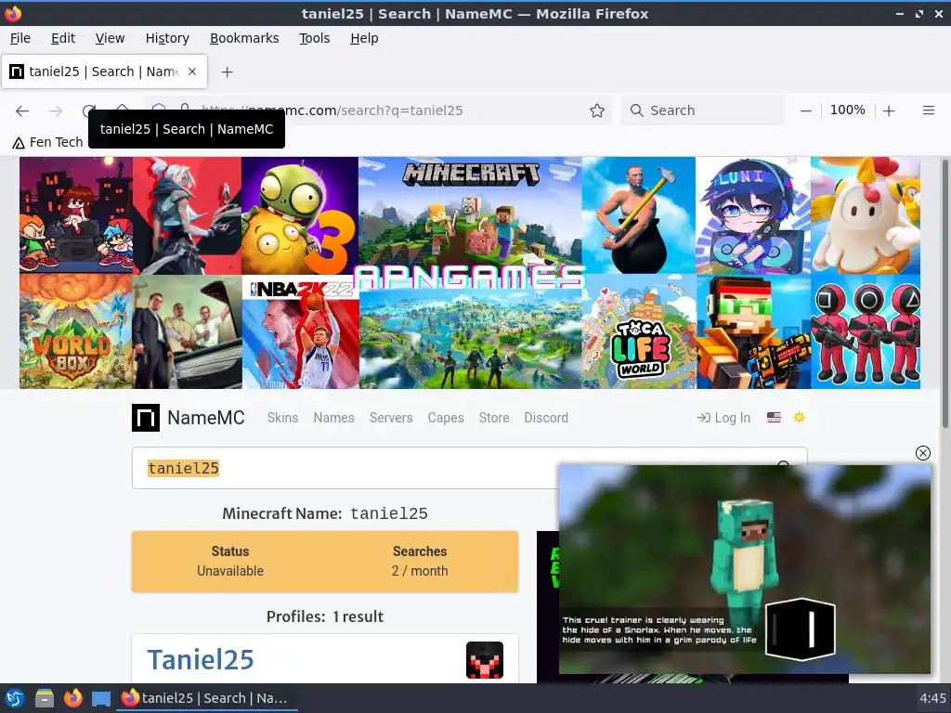The width and height of the screenshot is (951, 713).
Task: Open the Bookmarks menu
Action: 244,38
